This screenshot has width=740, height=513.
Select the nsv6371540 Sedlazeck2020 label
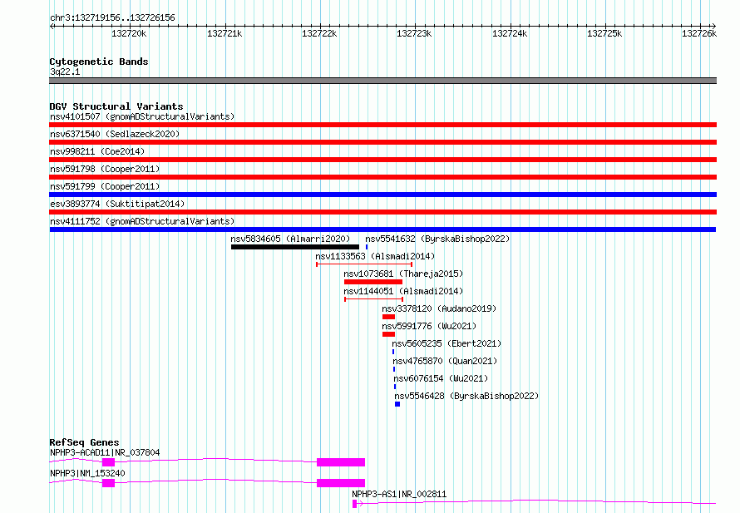(115, 134)
